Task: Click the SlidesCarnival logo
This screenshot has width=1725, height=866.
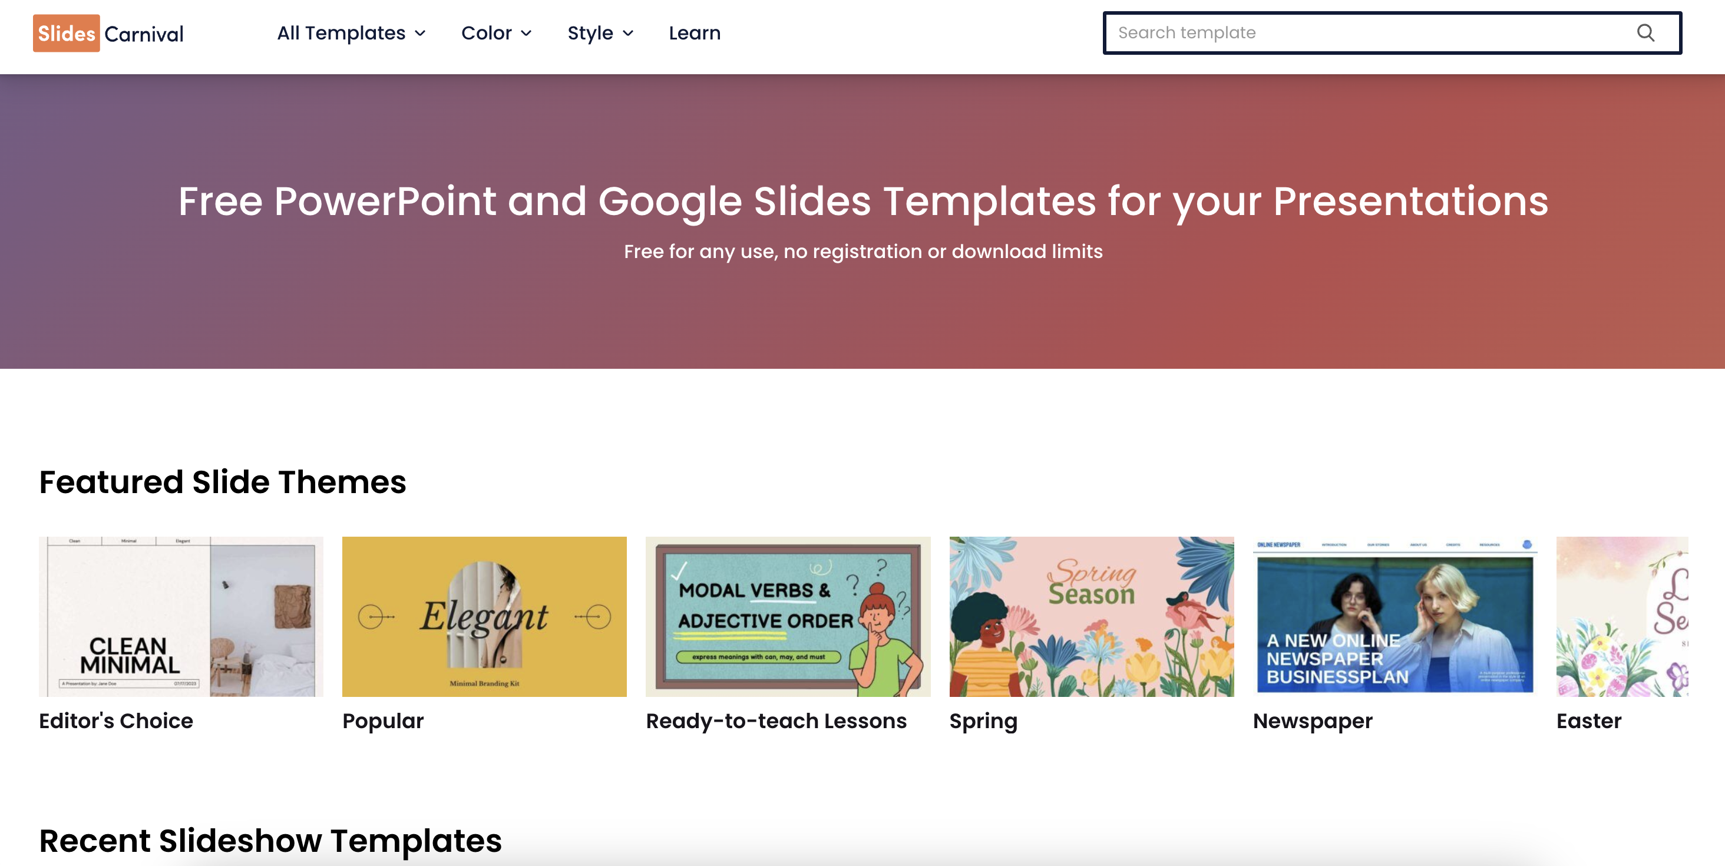Action: tap(108, 34)
